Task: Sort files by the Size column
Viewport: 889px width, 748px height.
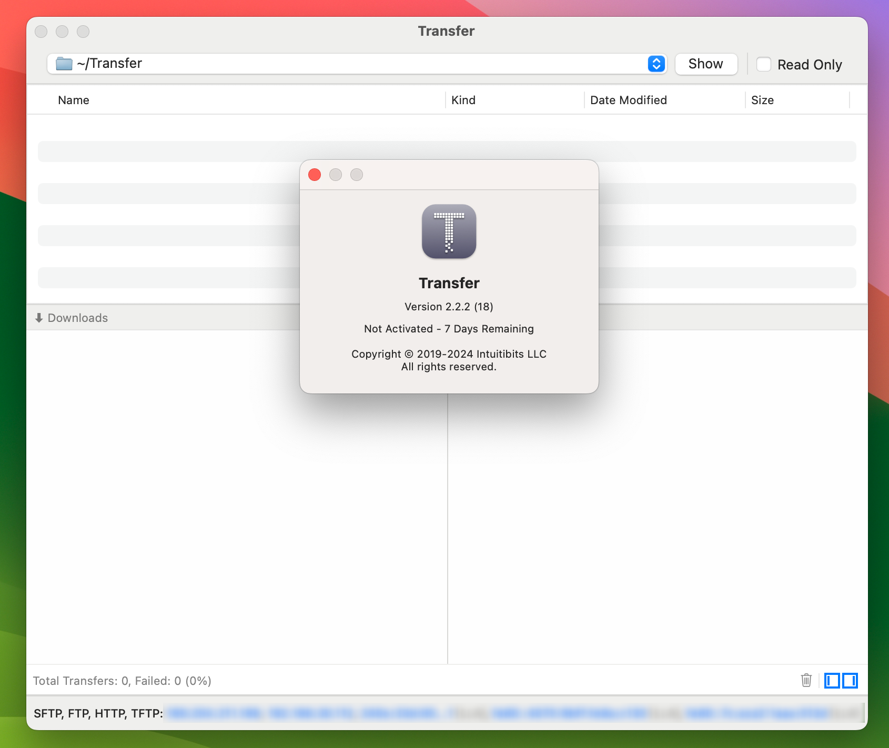Action: (x=762, y=100)
